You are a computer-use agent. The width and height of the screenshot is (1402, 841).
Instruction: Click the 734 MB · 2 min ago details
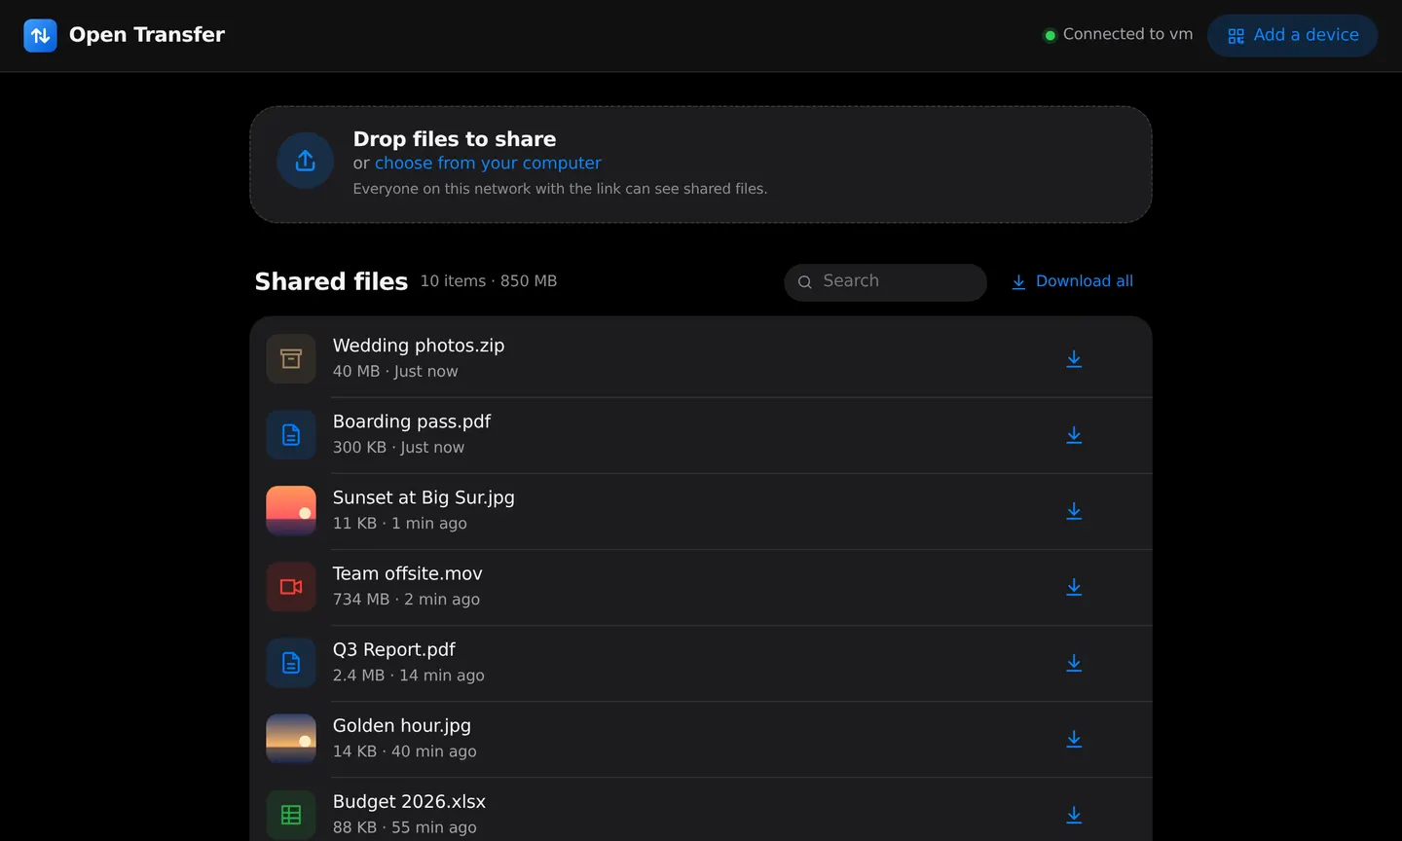click(x=406, y=600)
